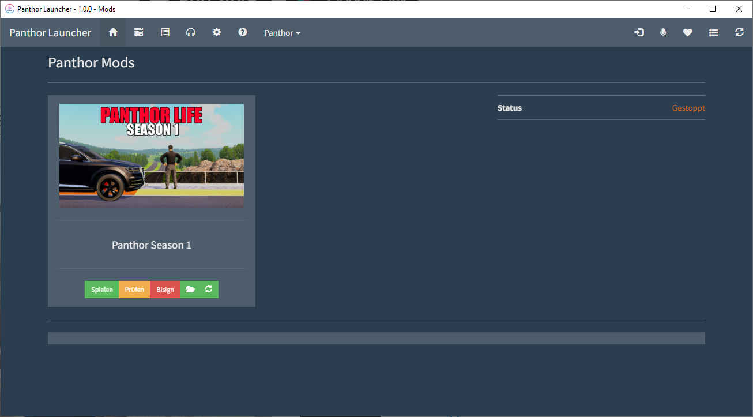Open the changelog document icon
Image resolution: width=753 pixels, height=417 pixels.
click(x=165, y=32)
